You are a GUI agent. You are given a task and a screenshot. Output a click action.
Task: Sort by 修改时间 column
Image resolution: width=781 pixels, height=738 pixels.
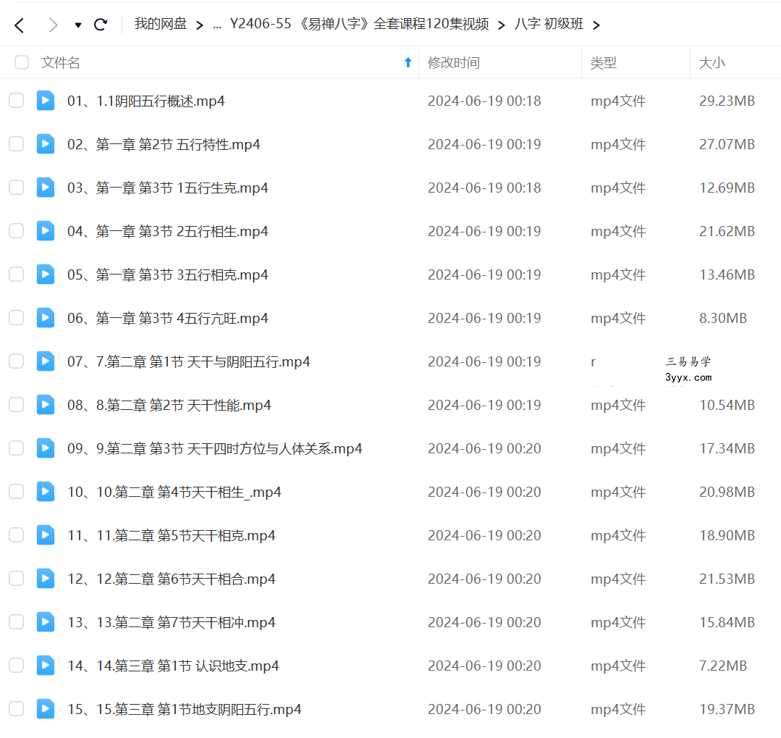(x=454, y=63)
